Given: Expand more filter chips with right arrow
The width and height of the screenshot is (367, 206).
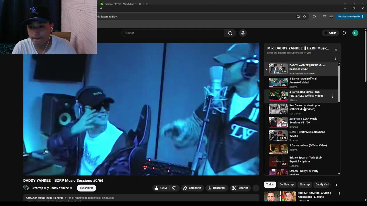Looking at the screenshot, I should coord(336,185).
